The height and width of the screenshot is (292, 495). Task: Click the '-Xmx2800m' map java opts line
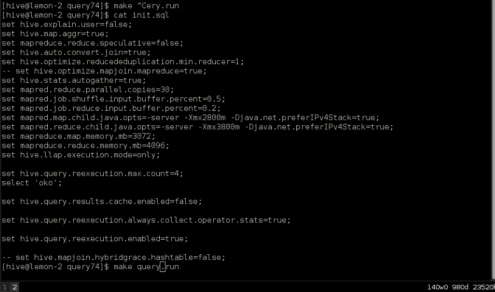[x=190, y=118]
